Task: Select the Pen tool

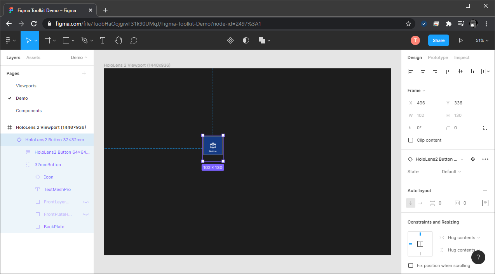Action: pyautogui.click(x=85, y=40)
